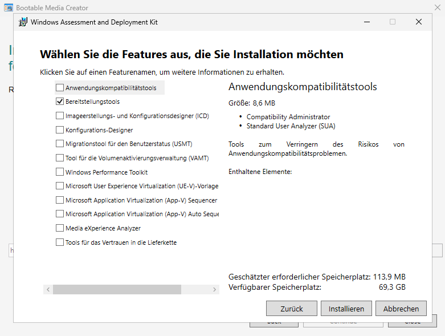445x336 pixels.
Task: Click the Abbrechen button
Action: [401, 309]
